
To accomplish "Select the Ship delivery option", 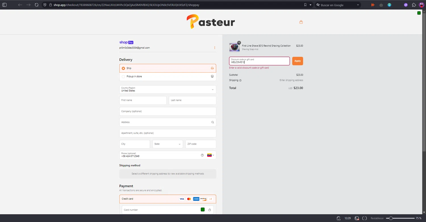I will pos(168,68).
